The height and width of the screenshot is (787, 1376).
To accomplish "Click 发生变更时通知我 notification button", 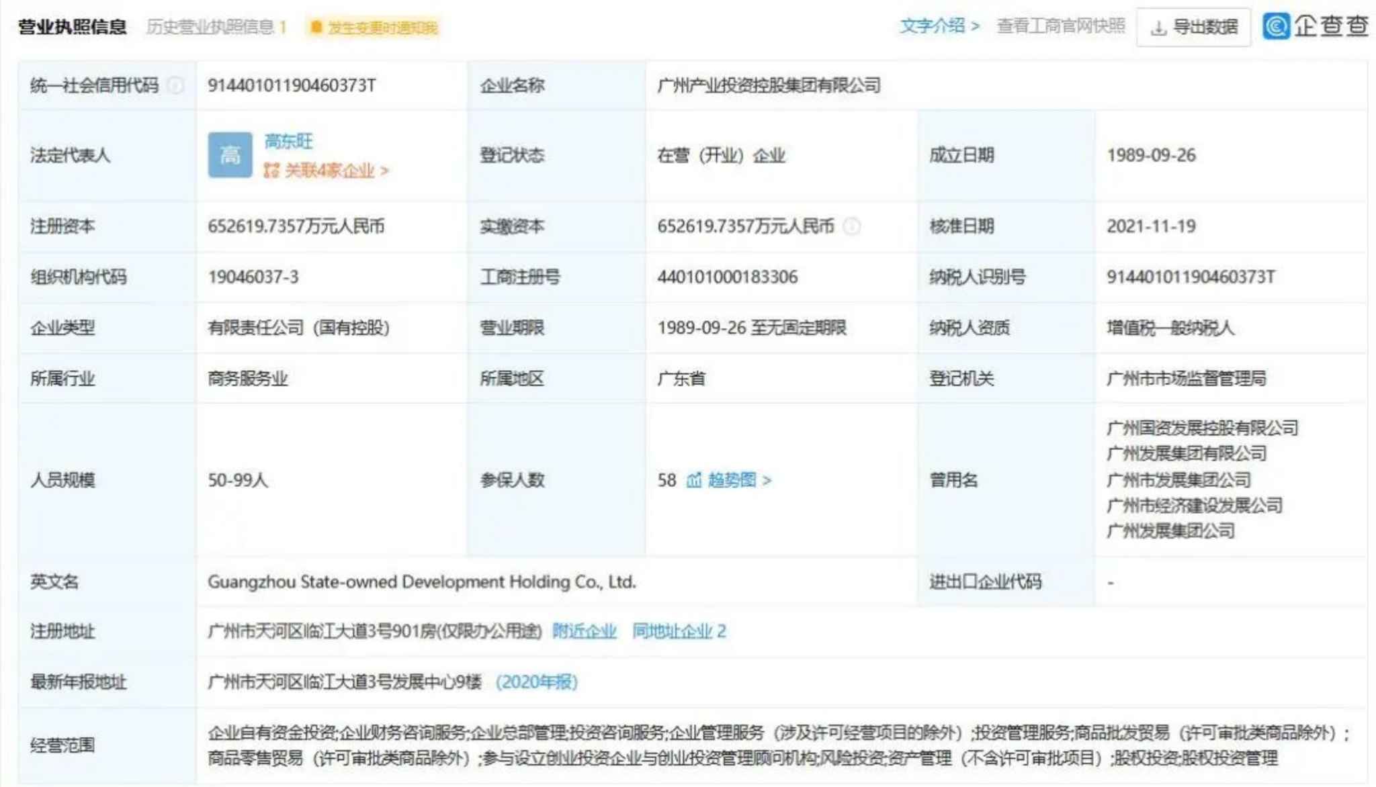I will 374,28.
